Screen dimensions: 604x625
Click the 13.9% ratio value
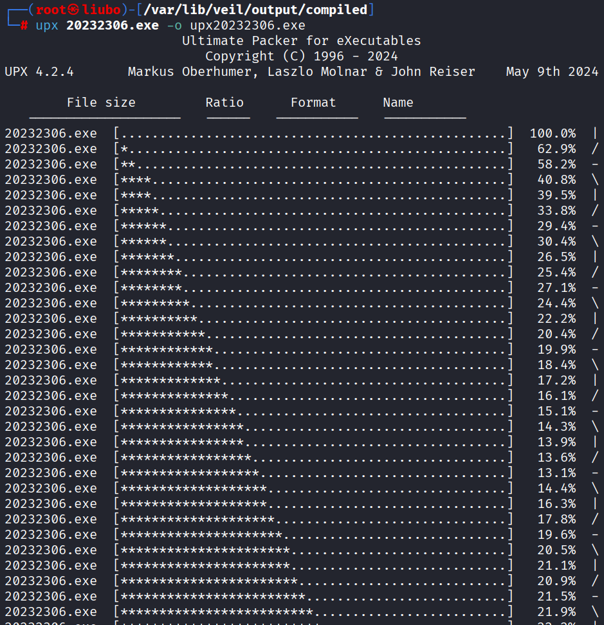[556, 442]
